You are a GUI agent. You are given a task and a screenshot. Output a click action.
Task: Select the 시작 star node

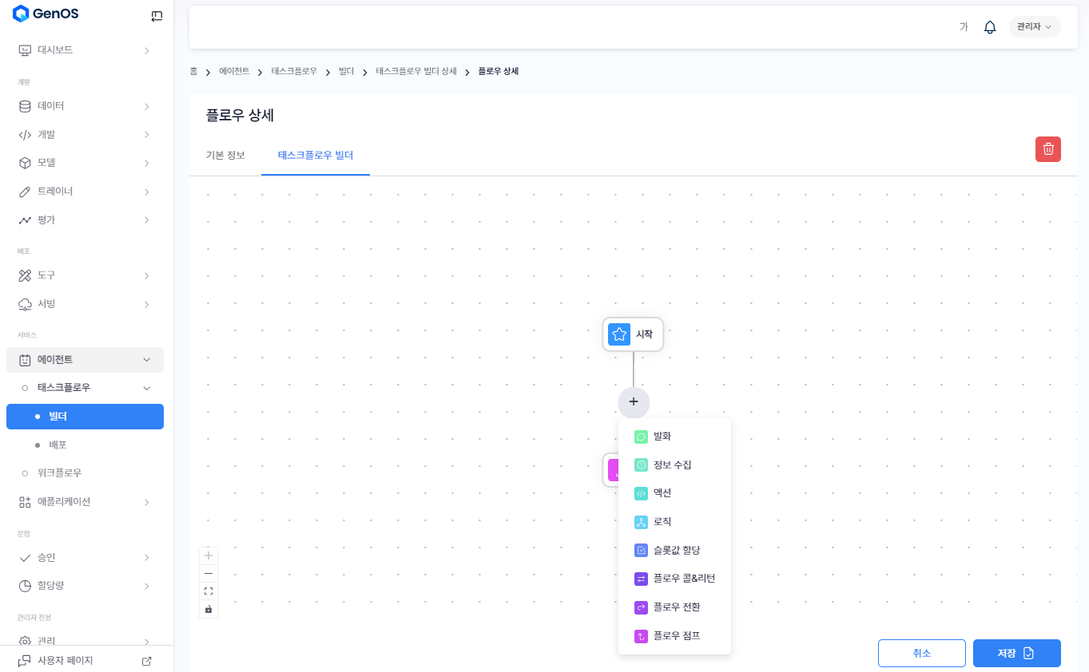(x=633, y=334)
